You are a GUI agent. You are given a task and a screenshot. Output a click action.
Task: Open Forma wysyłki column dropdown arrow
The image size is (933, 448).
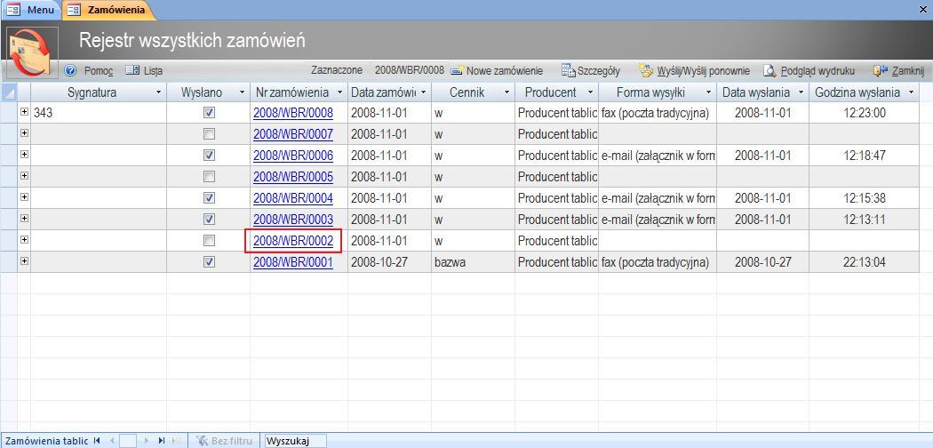[x=709, y=92]
